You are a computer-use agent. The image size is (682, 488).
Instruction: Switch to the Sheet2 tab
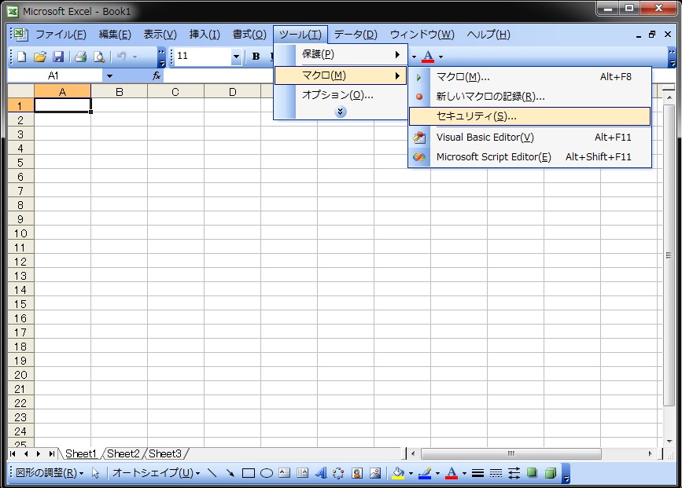[123, 453]
